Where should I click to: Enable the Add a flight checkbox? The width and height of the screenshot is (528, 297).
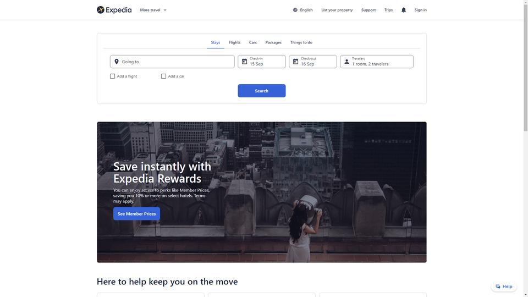point(112,76)
